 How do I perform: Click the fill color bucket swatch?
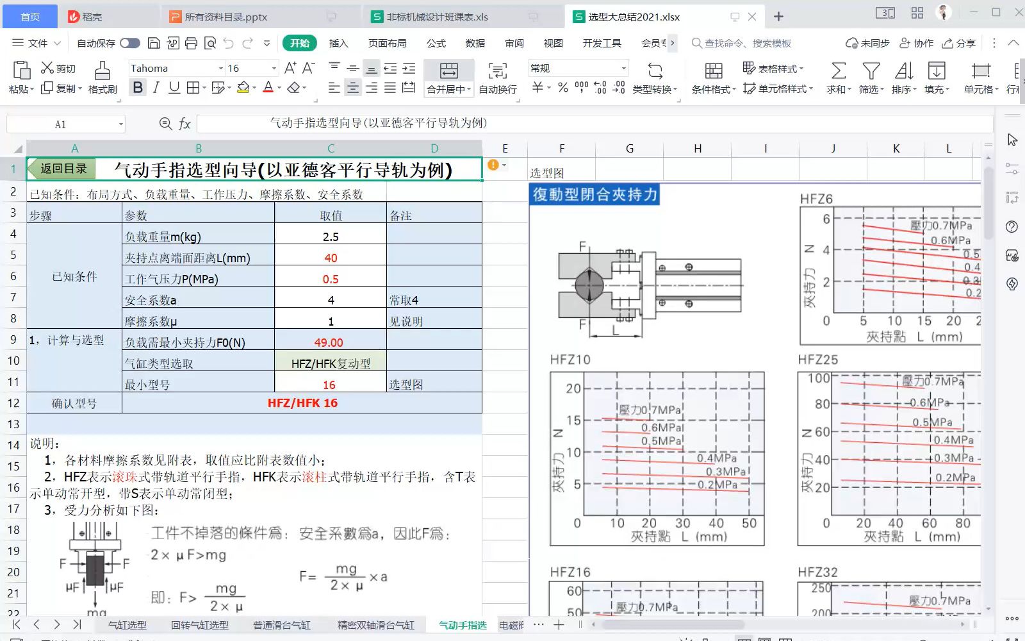pos(243,88)
